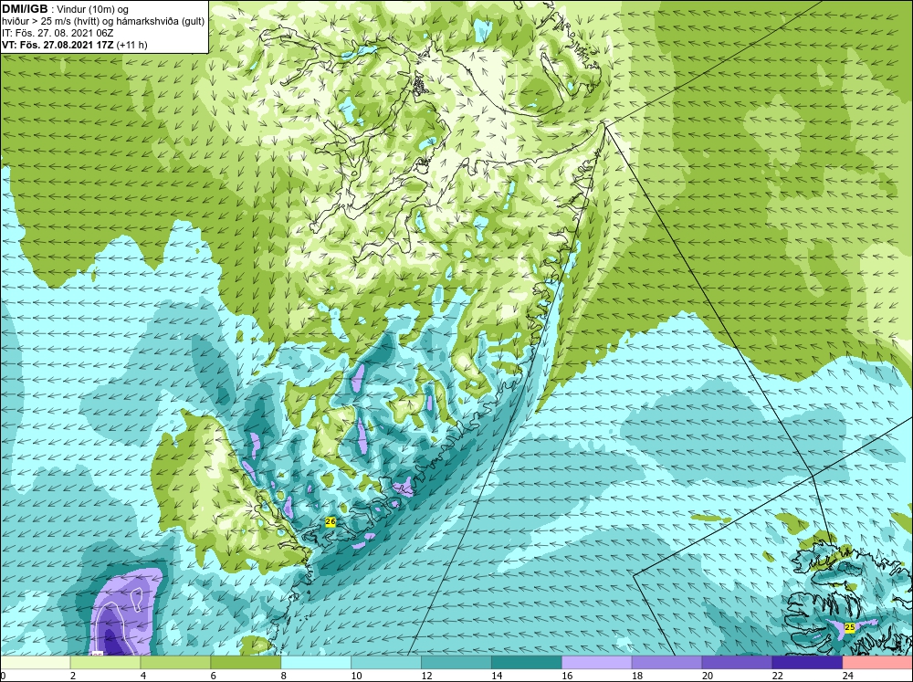Click the legend scale label 2
This screenshot has height=682, width=913.
tap(73, 676)
